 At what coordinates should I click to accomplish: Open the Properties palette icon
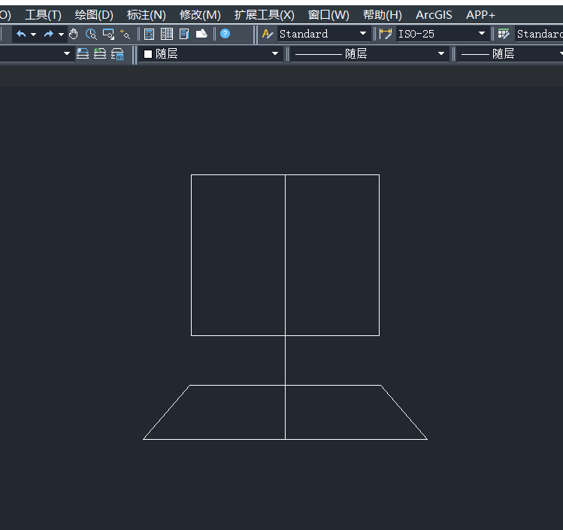[x=149, y=34]
